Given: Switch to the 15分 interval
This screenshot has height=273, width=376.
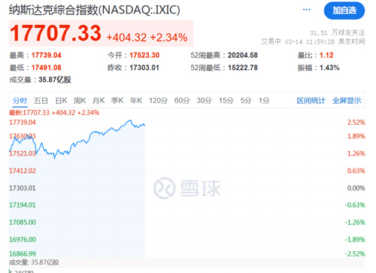Looking at the screenshot, I should [x=226, y=101].
